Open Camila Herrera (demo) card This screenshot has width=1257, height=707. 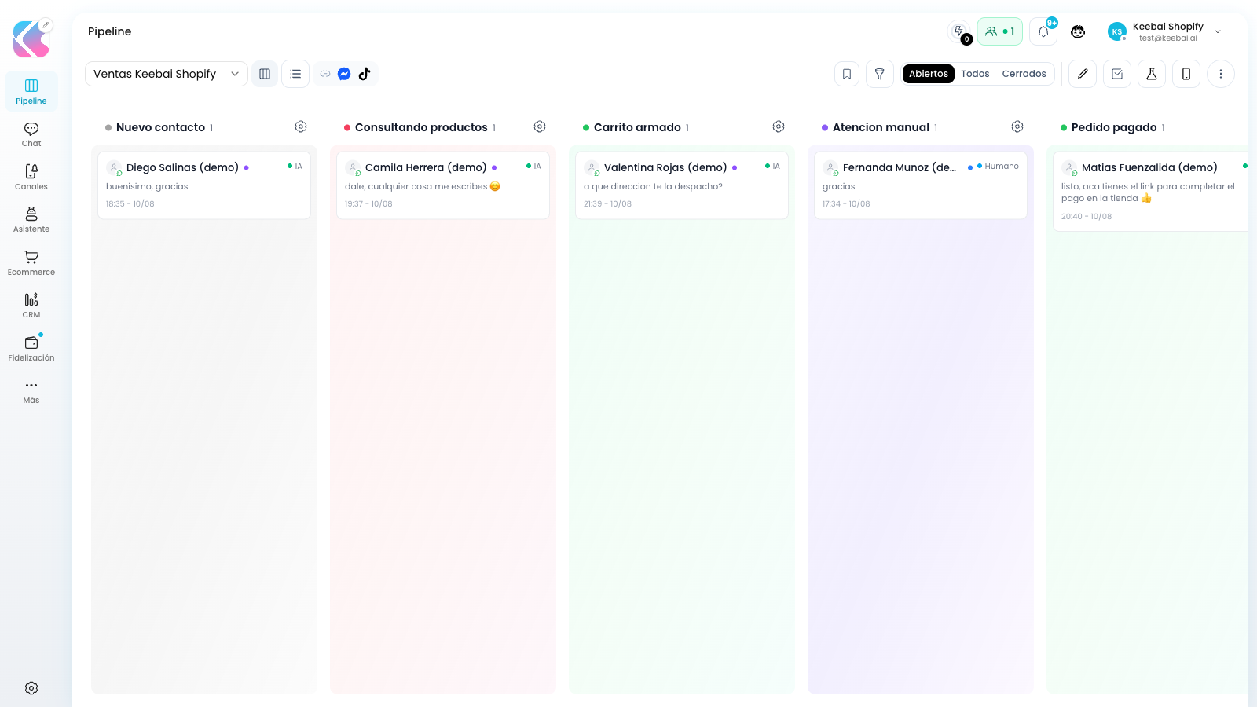443,185
